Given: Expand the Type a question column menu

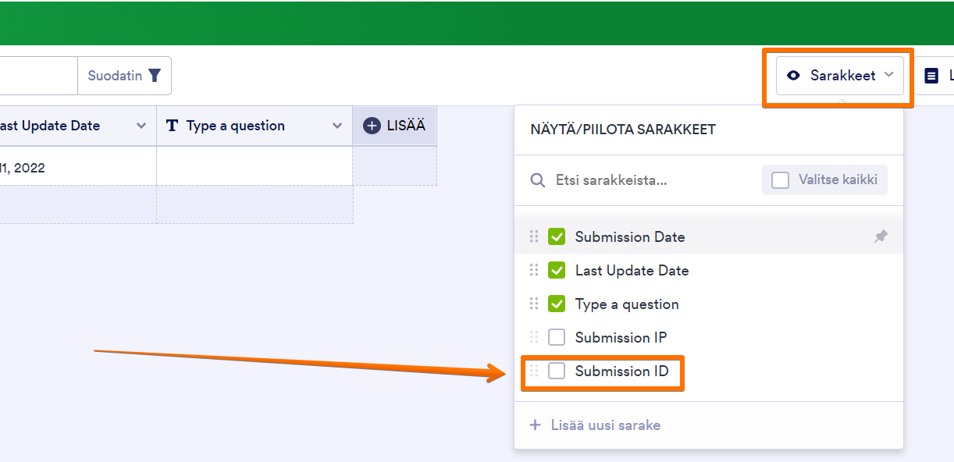Looking at the screenshot, I should coord(337,126).
